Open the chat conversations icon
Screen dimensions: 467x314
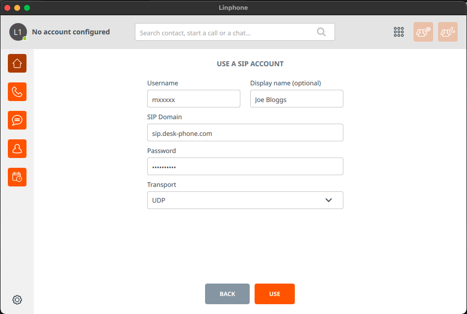pos(17,120)
